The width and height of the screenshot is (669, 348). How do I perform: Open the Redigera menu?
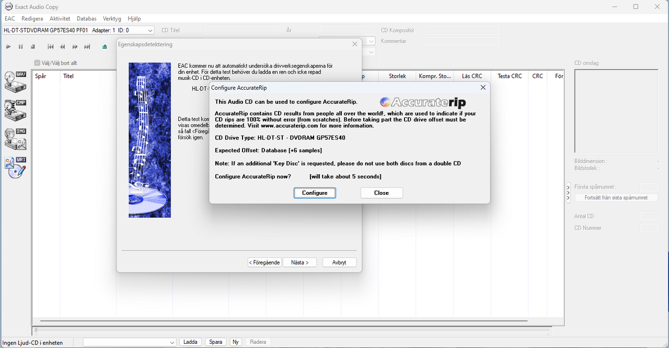pos(32,18)
